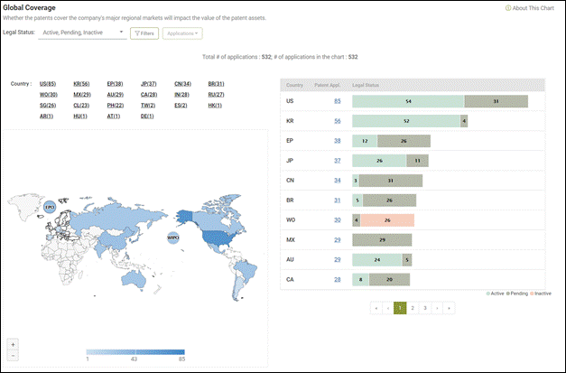Toggle the Active legend item
Screen dimensions: 566x373
pos(495,294)
